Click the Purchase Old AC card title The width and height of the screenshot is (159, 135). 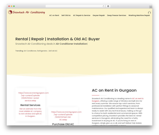pos(63,124)
